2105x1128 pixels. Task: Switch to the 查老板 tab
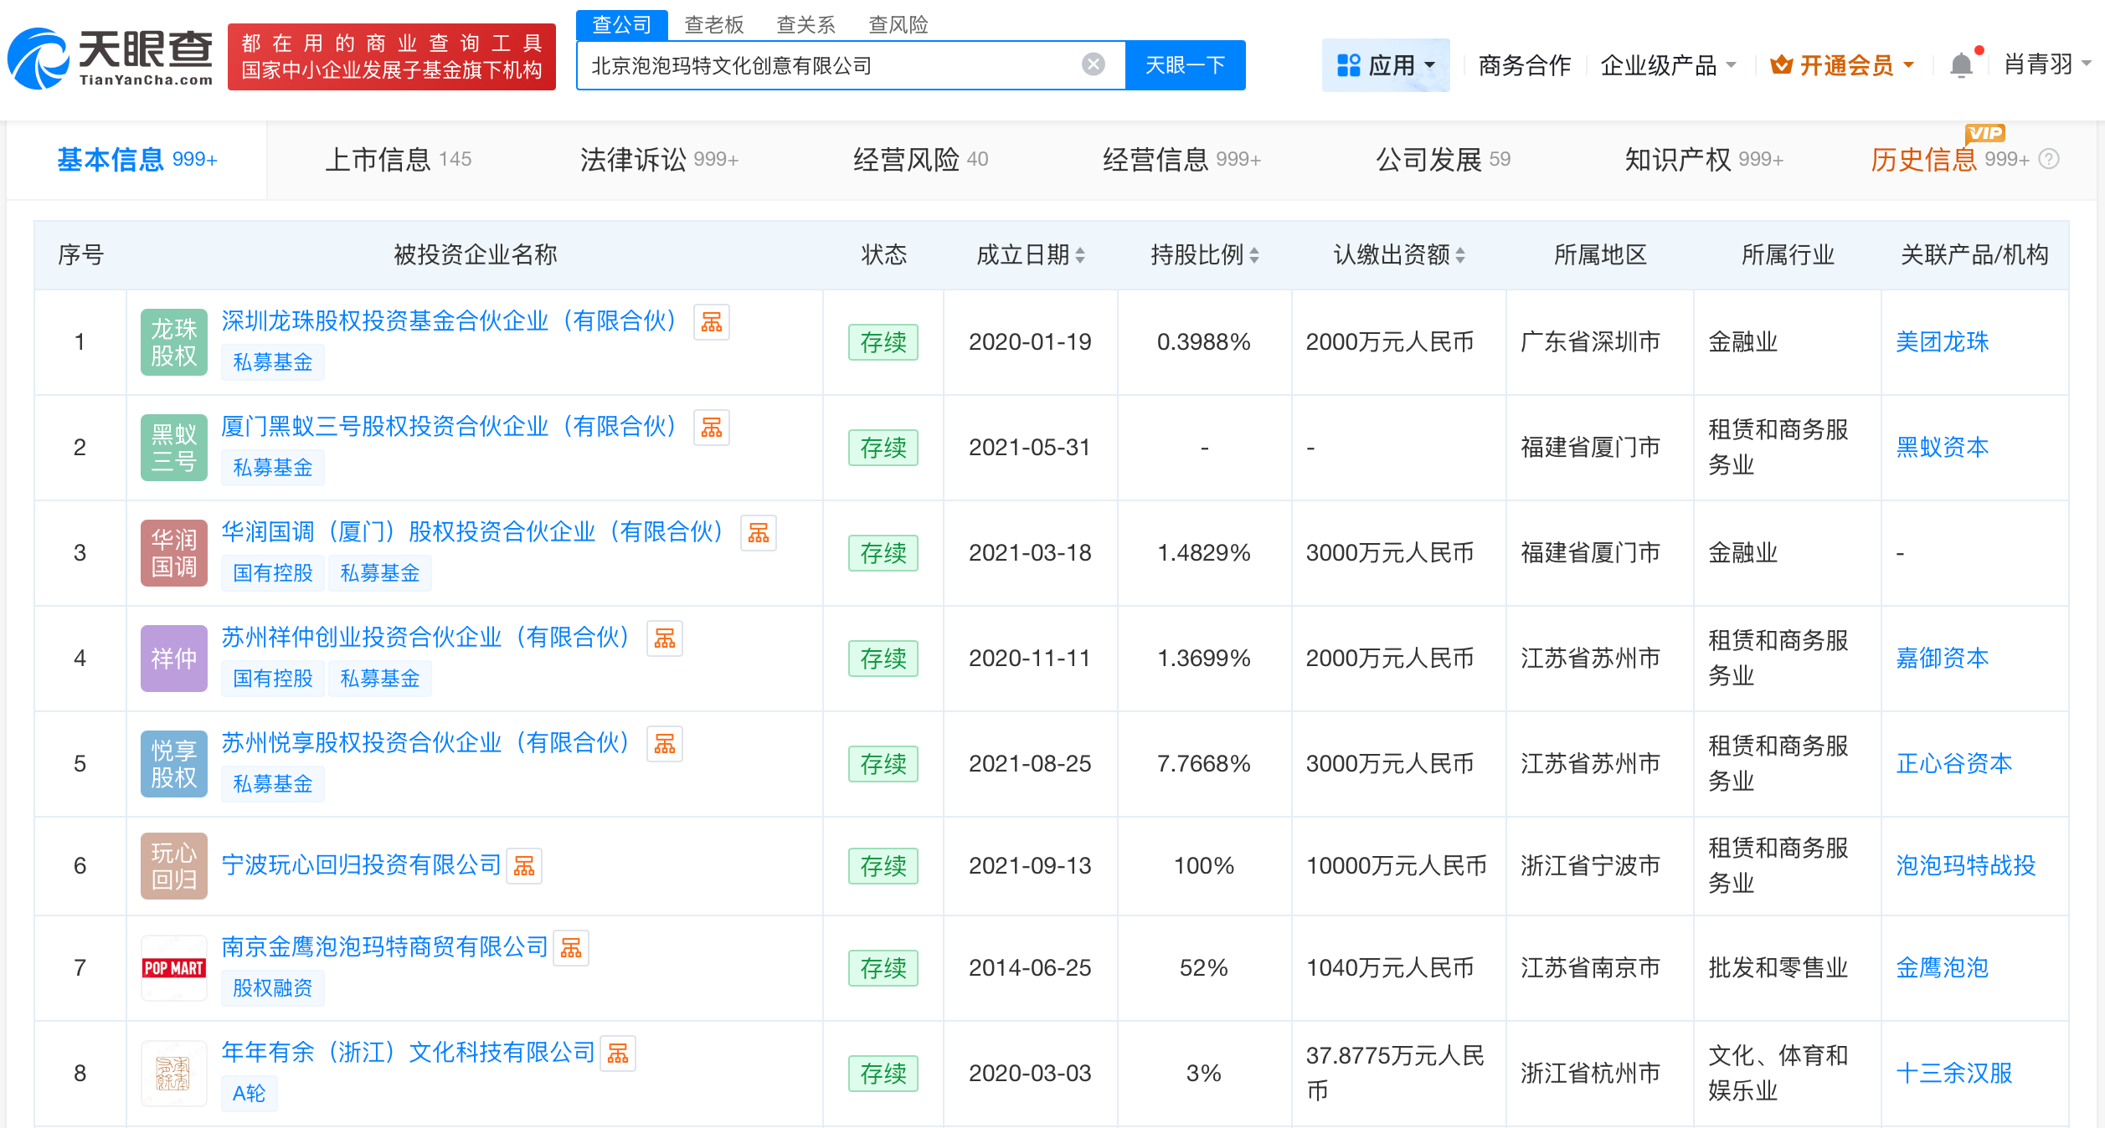coord(713,25)
